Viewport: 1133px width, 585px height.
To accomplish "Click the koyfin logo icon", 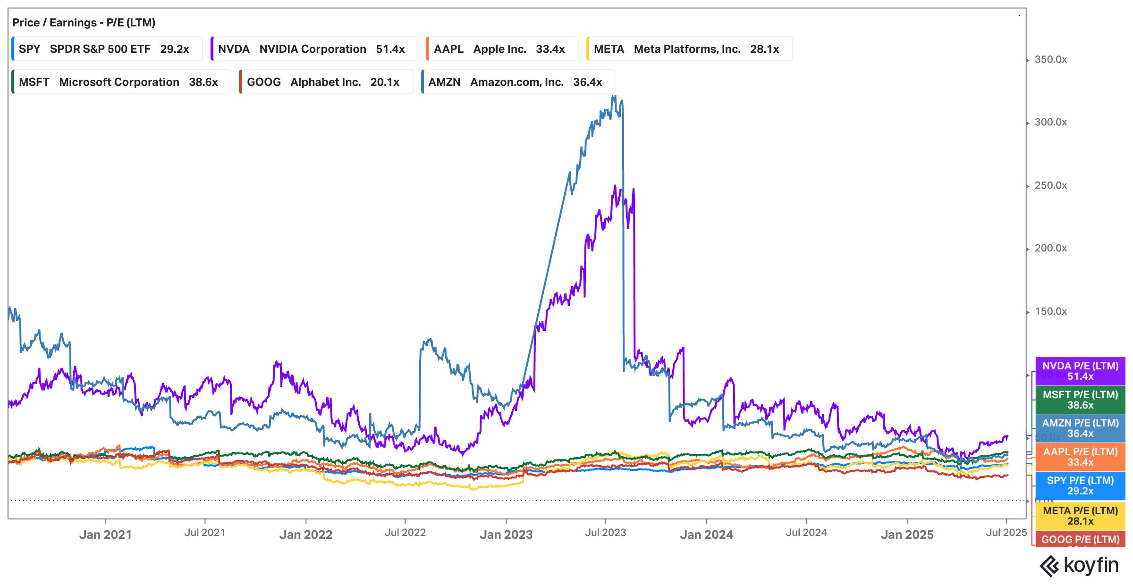I will click(1049, 566).
